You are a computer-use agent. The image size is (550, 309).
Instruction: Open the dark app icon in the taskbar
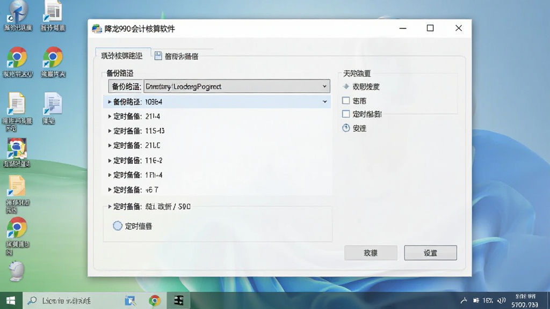[178, 300]
